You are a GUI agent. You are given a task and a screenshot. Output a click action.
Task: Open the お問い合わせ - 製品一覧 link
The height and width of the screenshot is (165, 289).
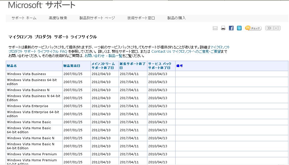coord(103,56)
